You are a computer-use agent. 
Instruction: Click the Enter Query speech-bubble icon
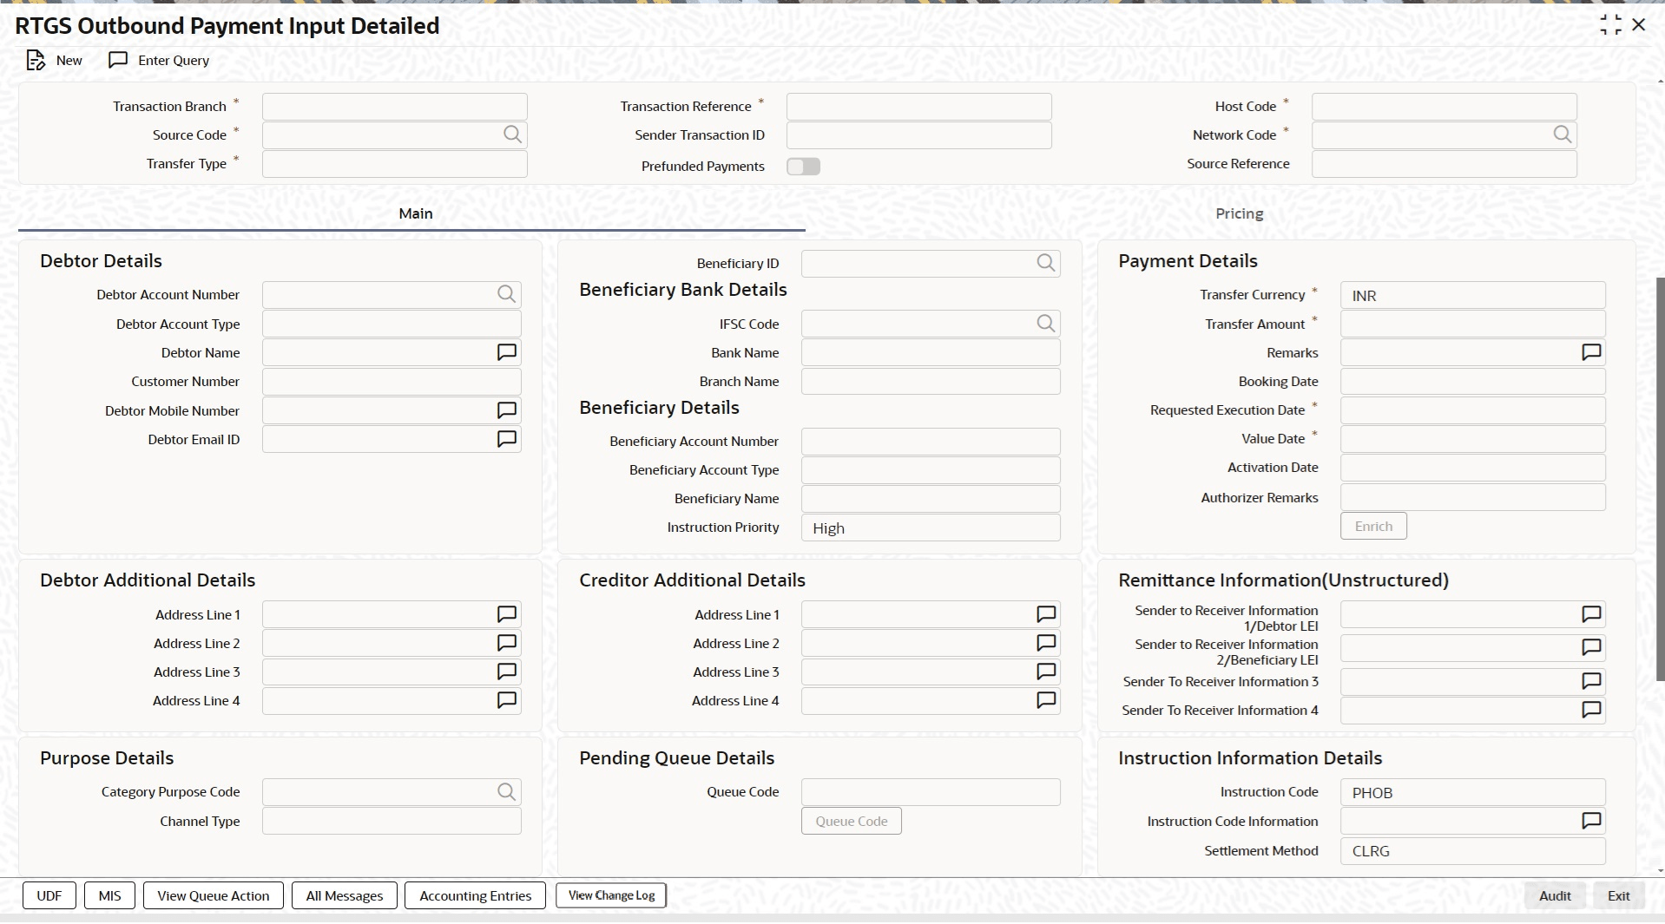pyautogui.click(x=118, y=60)
